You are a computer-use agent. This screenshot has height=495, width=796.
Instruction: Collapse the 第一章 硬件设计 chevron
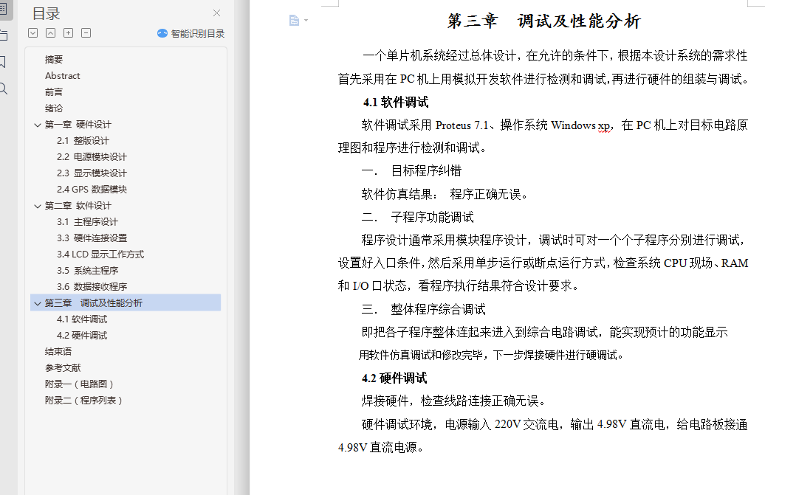(x=38, y=125)
